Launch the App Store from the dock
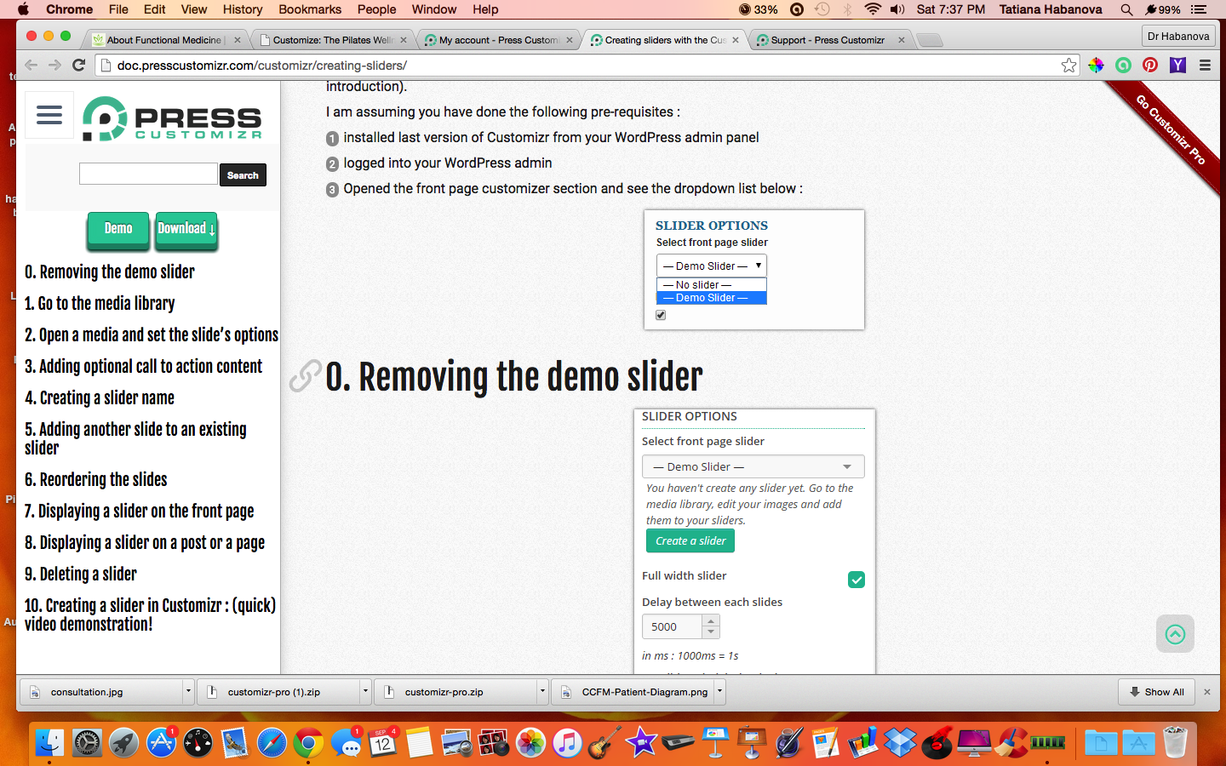The width and height of the screenshot is (1226, 766). point(161,743)
